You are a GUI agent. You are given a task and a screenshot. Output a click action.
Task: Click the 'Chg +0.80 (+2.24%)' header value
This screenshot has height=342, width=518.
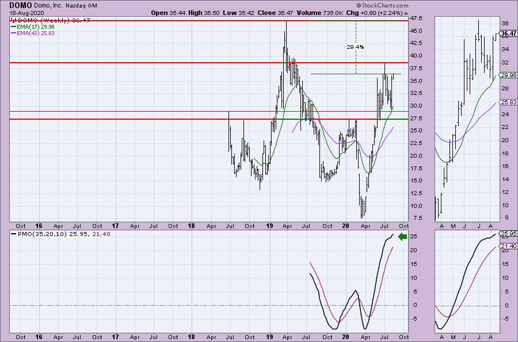[374, 13]
